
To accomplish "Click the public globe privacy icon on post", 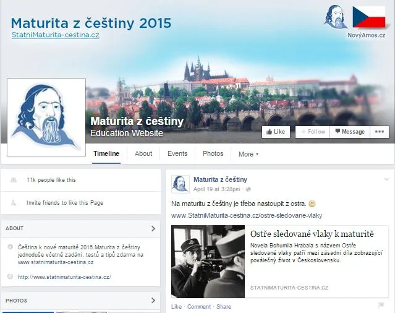I will 248,189.
